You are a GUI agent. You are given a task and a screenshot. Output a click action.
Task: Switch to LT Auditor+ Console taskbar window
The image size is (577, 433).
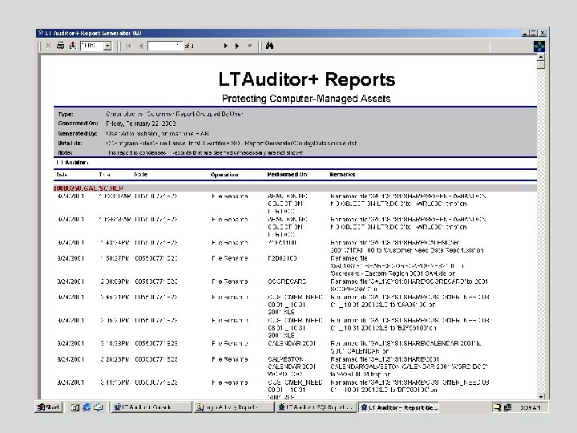pos(151,407)
